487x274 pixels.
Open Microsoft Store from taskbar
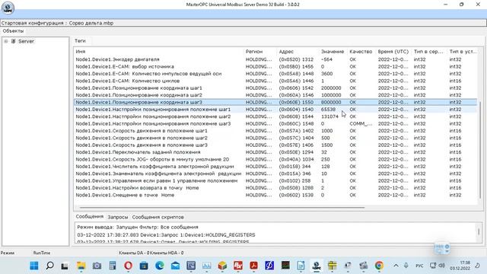(x=144, y=266)
